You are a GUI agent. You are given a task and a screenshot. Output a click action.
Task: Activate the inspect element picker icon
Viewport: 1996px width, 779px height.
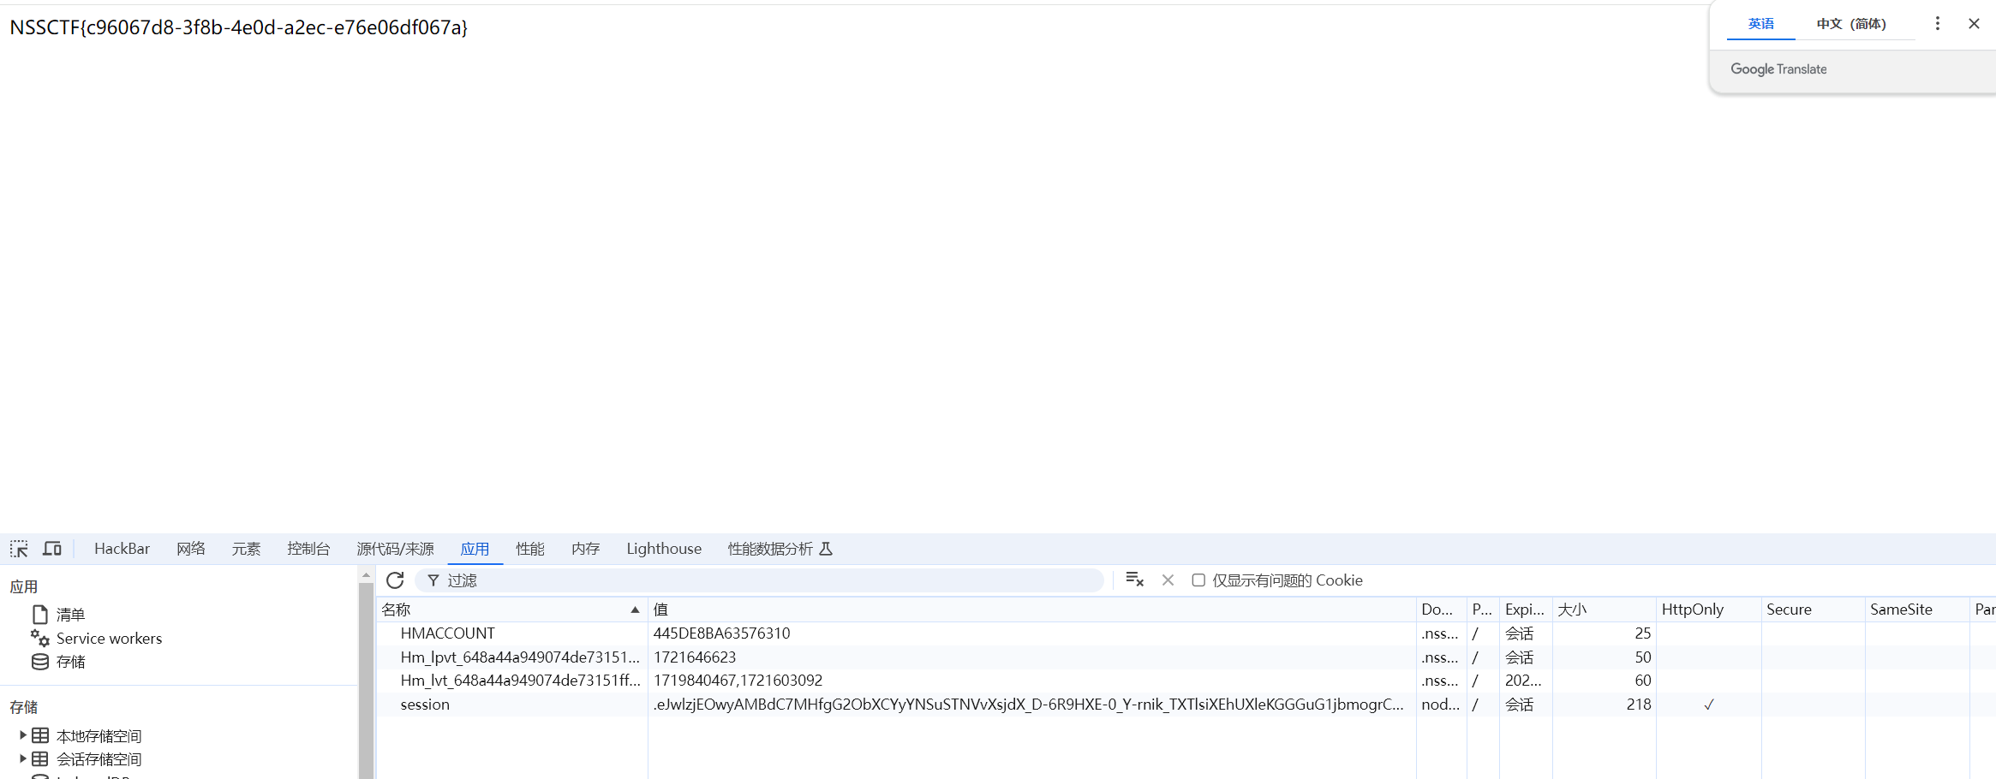pos(19,549)
